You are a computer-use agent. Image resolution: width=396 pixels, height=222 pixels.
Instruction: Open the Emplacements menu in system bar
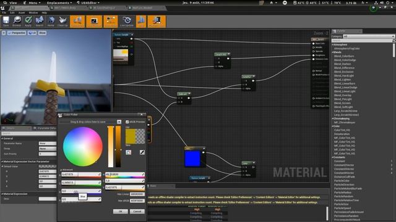59,2
